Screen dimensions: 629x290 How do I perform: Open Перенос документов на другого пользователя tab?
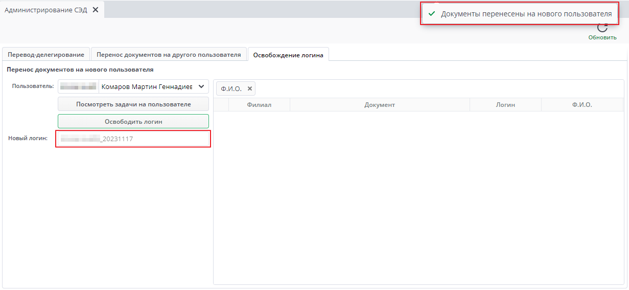pyautogui.click(x=169, y=54)
